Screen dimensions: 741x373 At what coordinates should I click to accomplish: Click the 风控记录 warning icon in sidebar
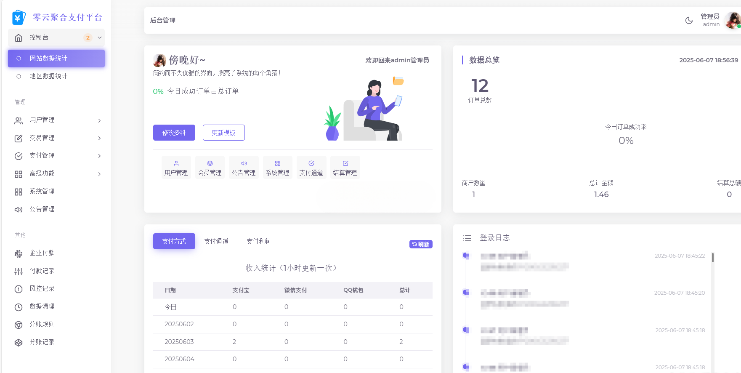[x=19, y=289]
